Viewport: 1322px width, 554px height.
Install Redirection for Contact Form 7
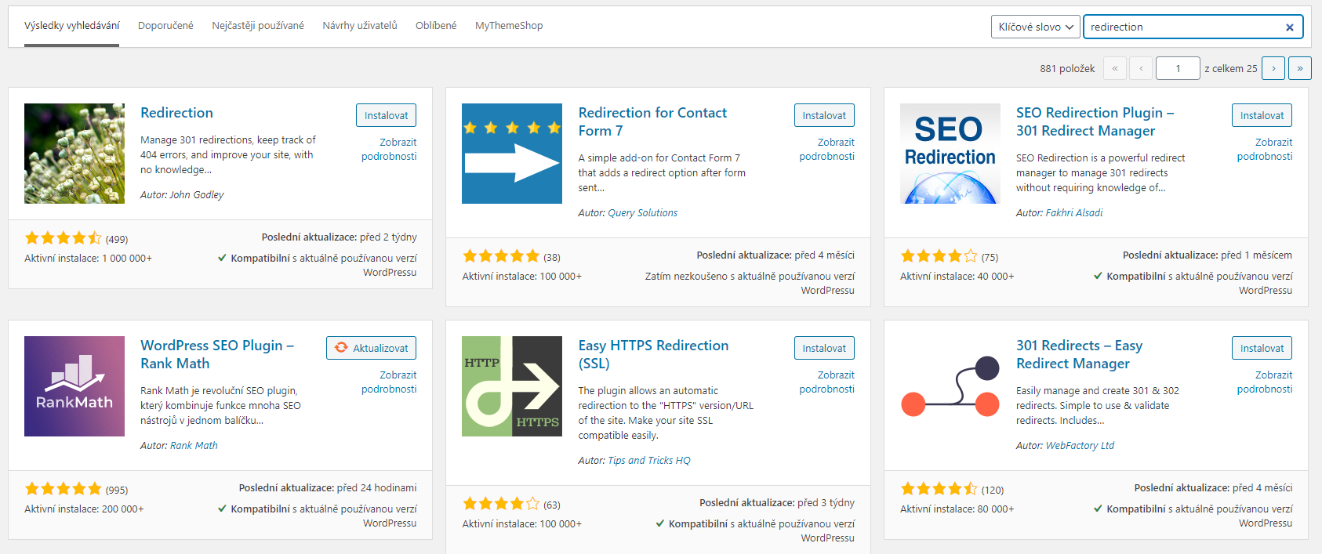824,115
